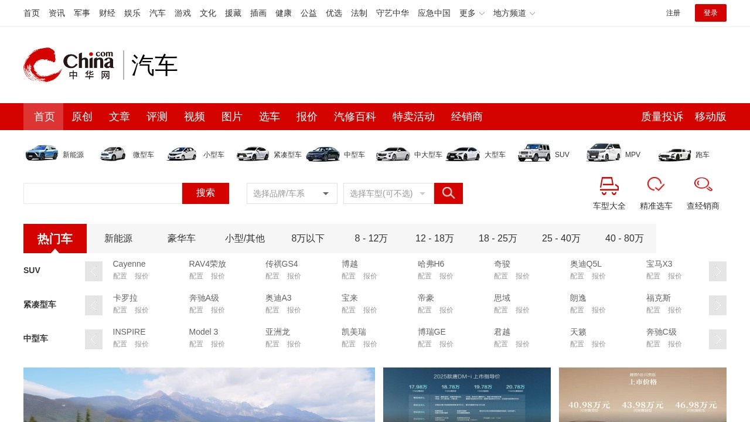
Task: Switch to the 8 - 12万 price tab
Action: click(x=371, y=239)
